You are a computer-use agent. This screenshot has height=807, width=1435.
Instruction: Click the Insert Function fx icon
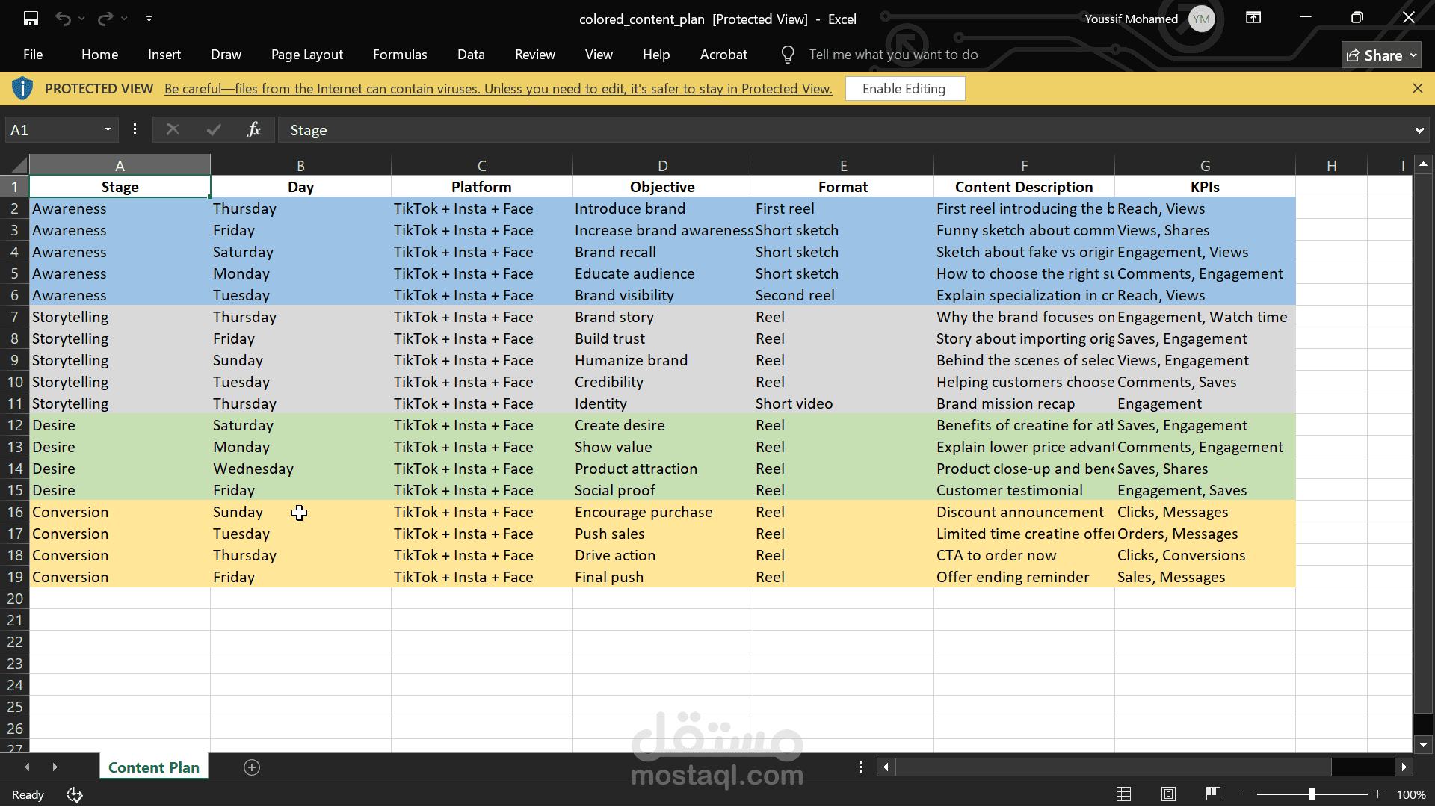(253, 129)
